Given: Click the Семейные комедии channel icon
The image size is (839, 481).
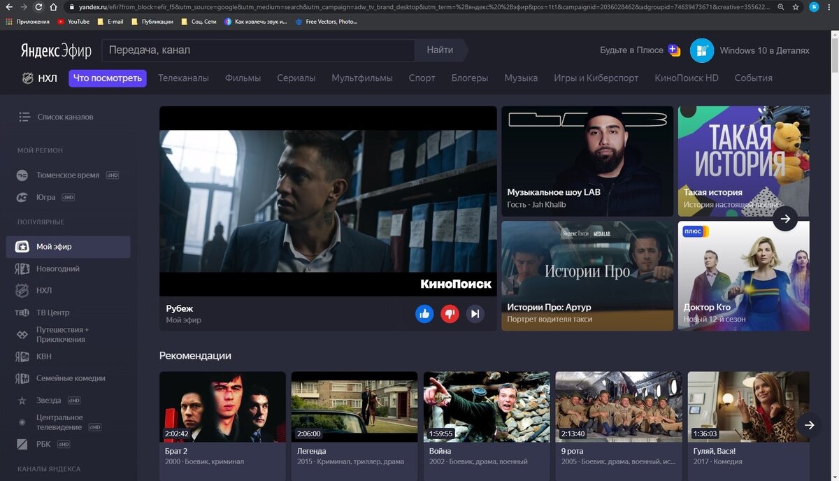Looking at the screenshot, I should point(22,378).
